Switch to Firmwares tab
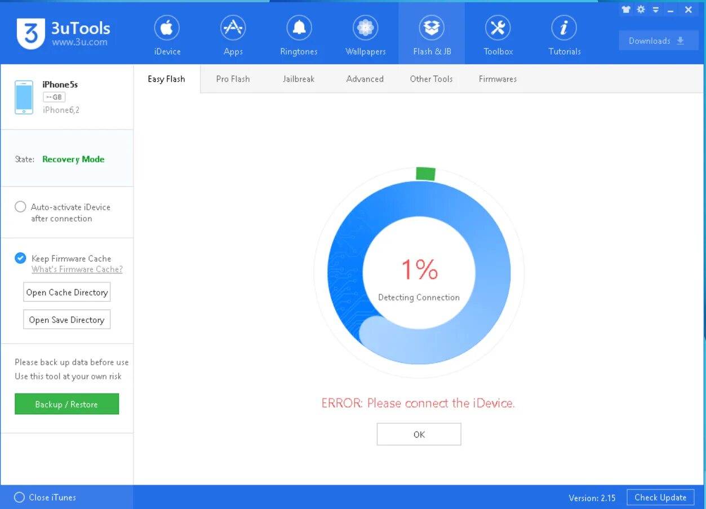Viewport: 706px width, 509px height. tap(498, 79)
